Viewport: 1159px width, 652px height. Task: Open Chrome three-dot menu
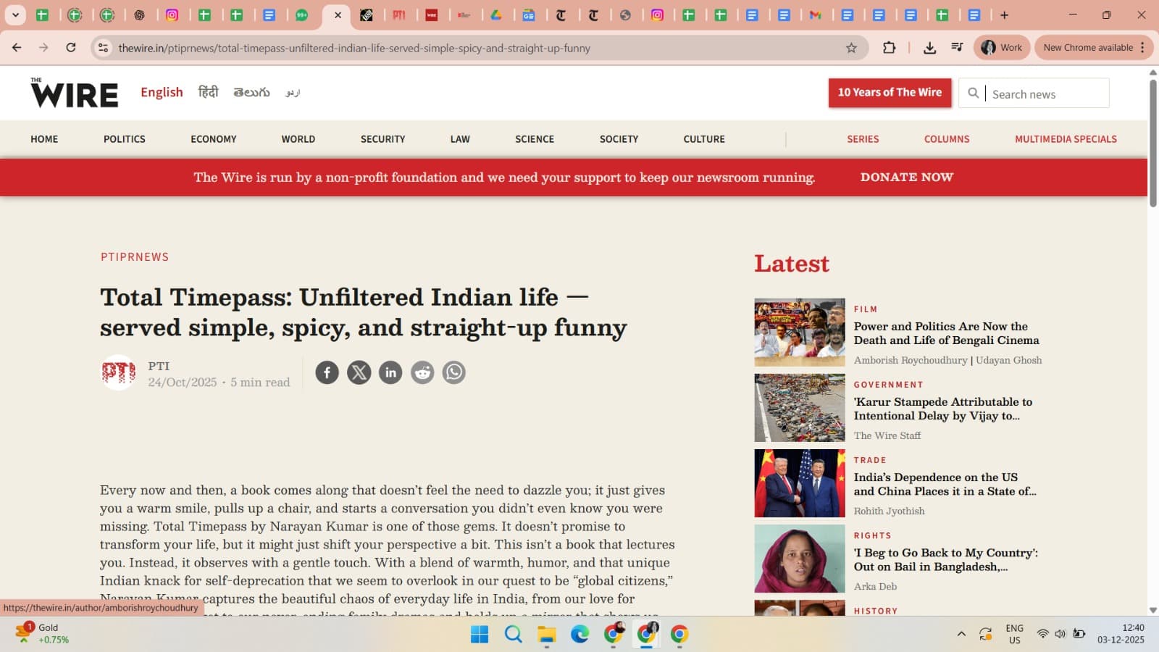pos(1142,48)
